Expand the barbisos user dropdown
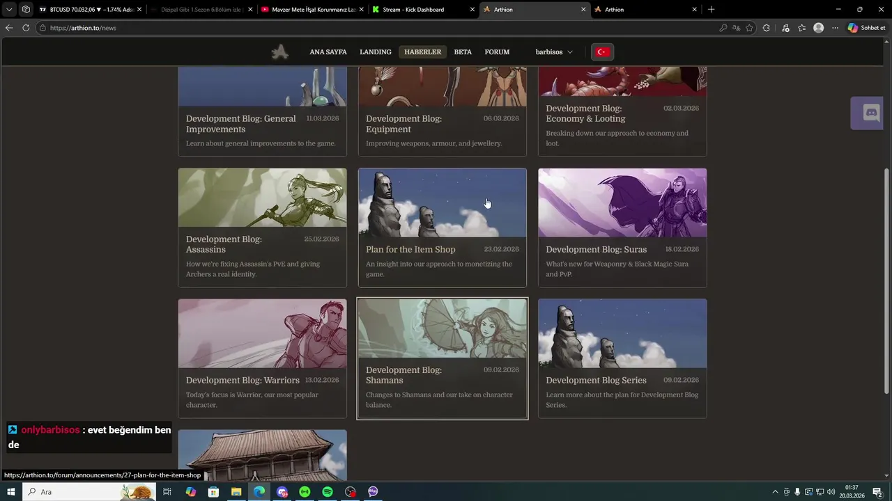892x501 pixels. [x=554, y=52]
